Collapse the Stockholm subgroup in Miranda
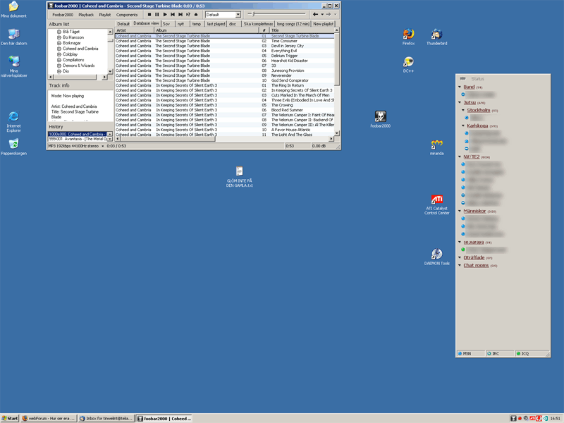Screen dimensions: 564x423 [463, 110]
